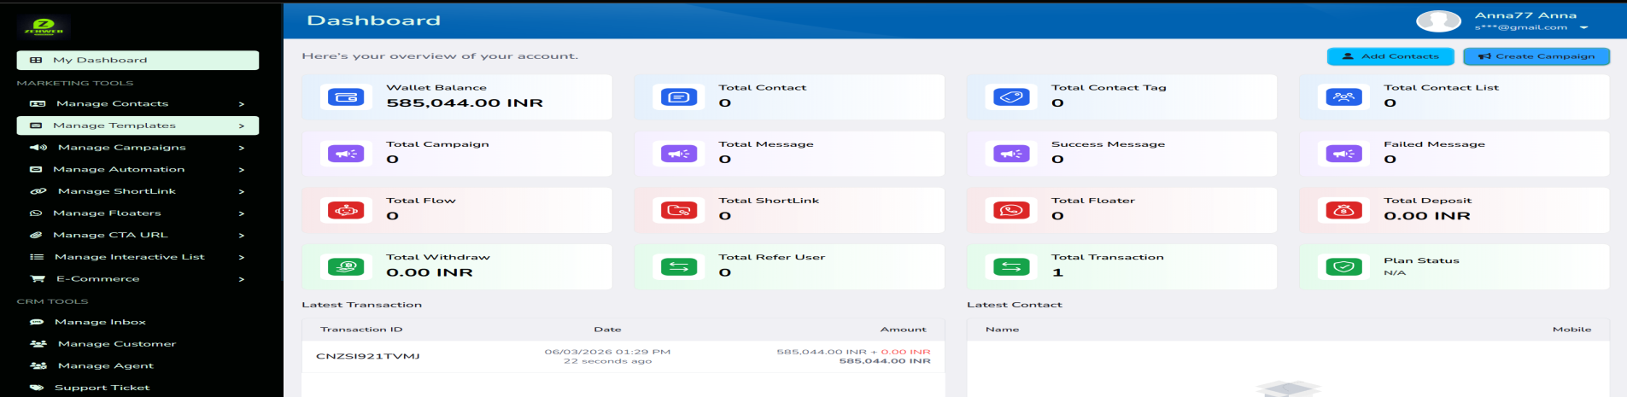Click the Plan Status shield icon

(x=1343, y=266)
